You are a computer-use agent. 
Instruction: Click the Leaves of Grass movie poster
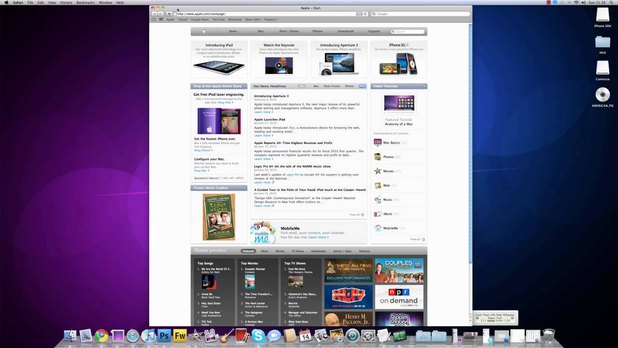pyautogui.click(x=219, y=217)
